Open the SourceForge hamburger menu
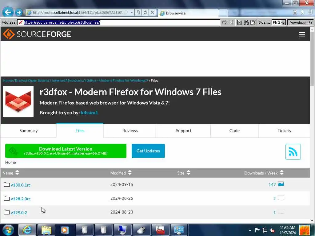315x236 pixels. click(x=302, y=34)
